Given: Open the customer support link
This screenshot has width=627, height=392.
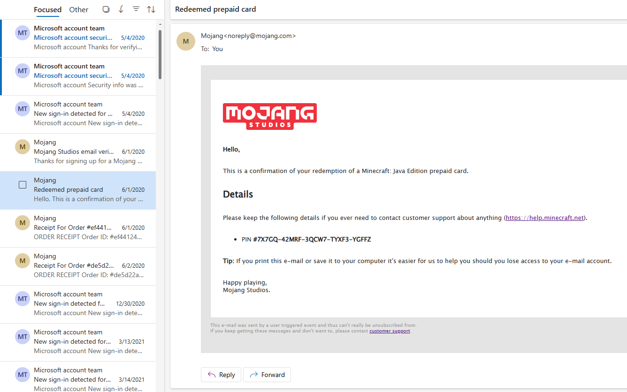Looking at the screenshot, I should click(390, 331).
